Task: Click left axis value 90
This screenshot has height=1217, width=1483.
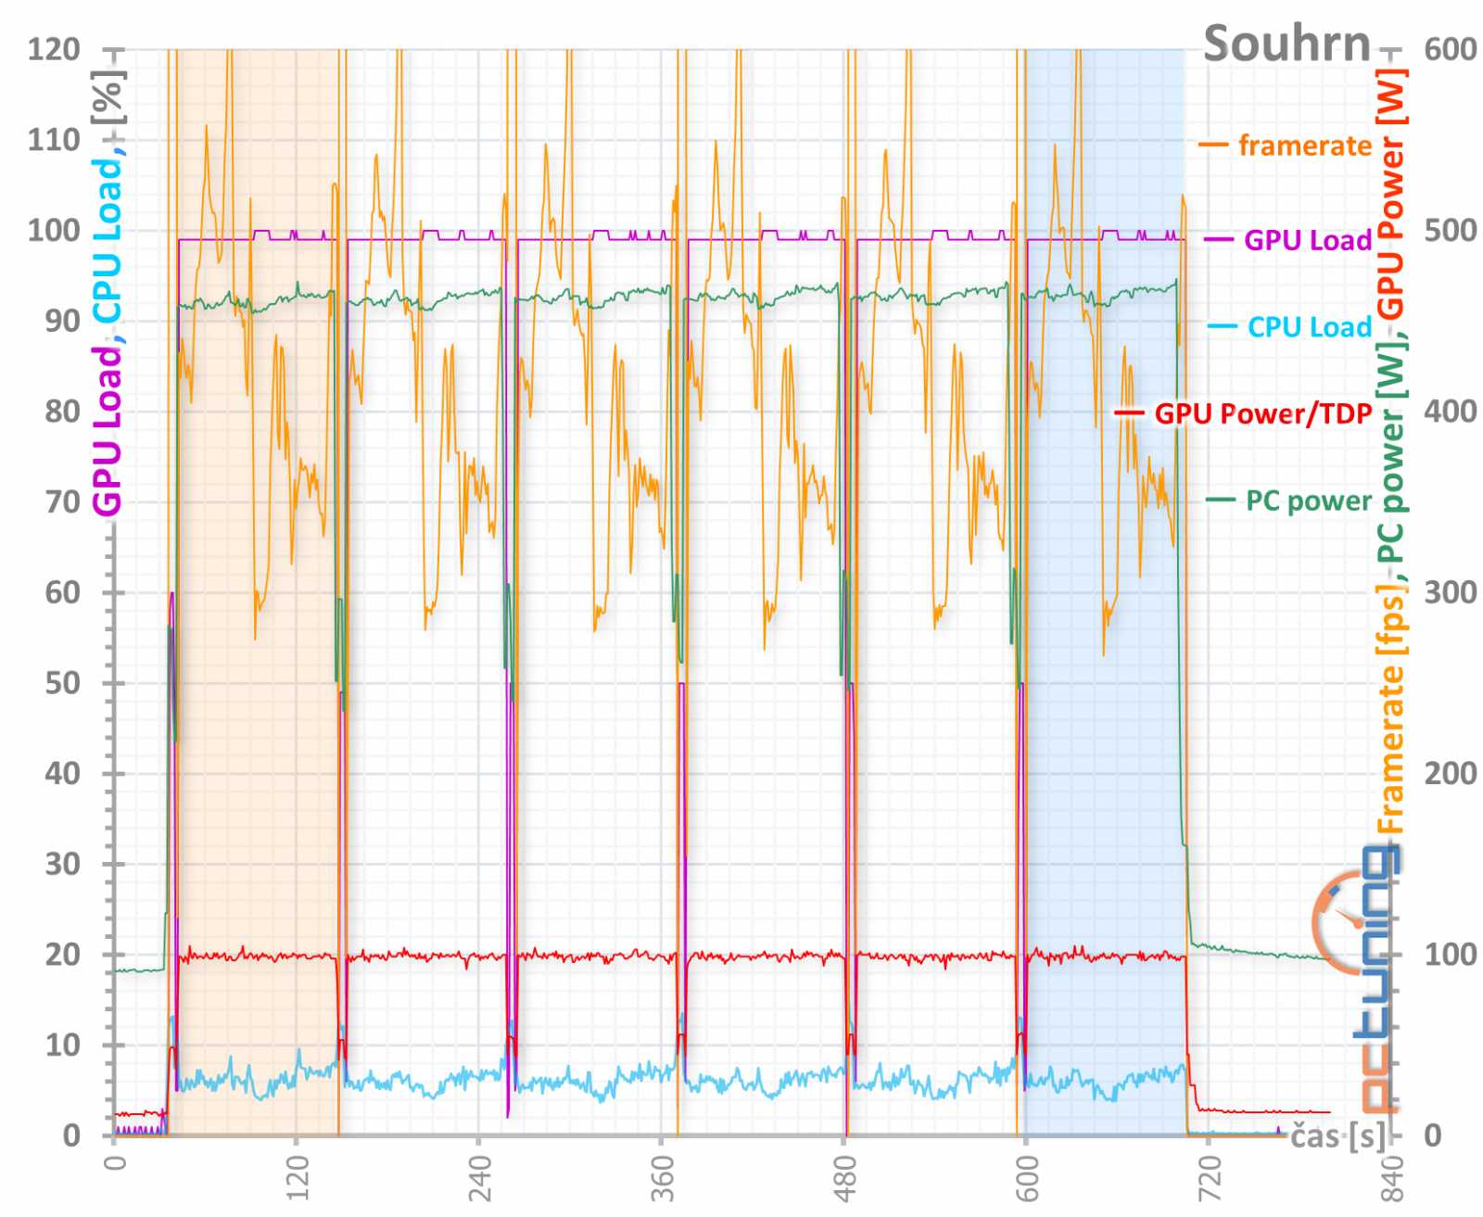Action: (x=63, y=321)
